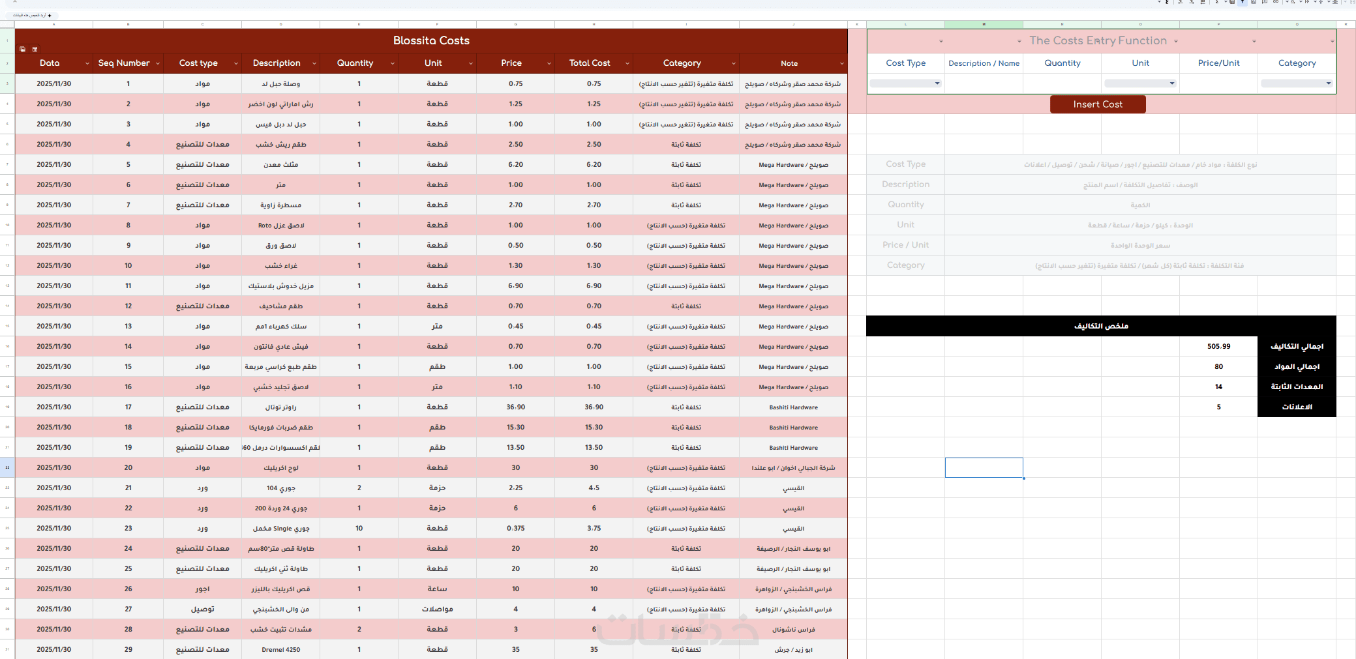The width and height of the screenshot is (1356, 659).
Task: Click the Price/Unit entry cell
Action: (x=1218, y=83)
